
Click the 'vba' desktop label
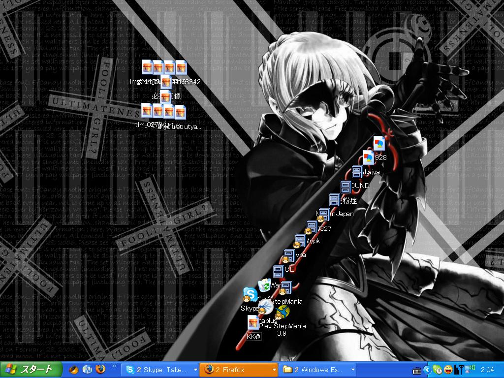coord(301,254)
